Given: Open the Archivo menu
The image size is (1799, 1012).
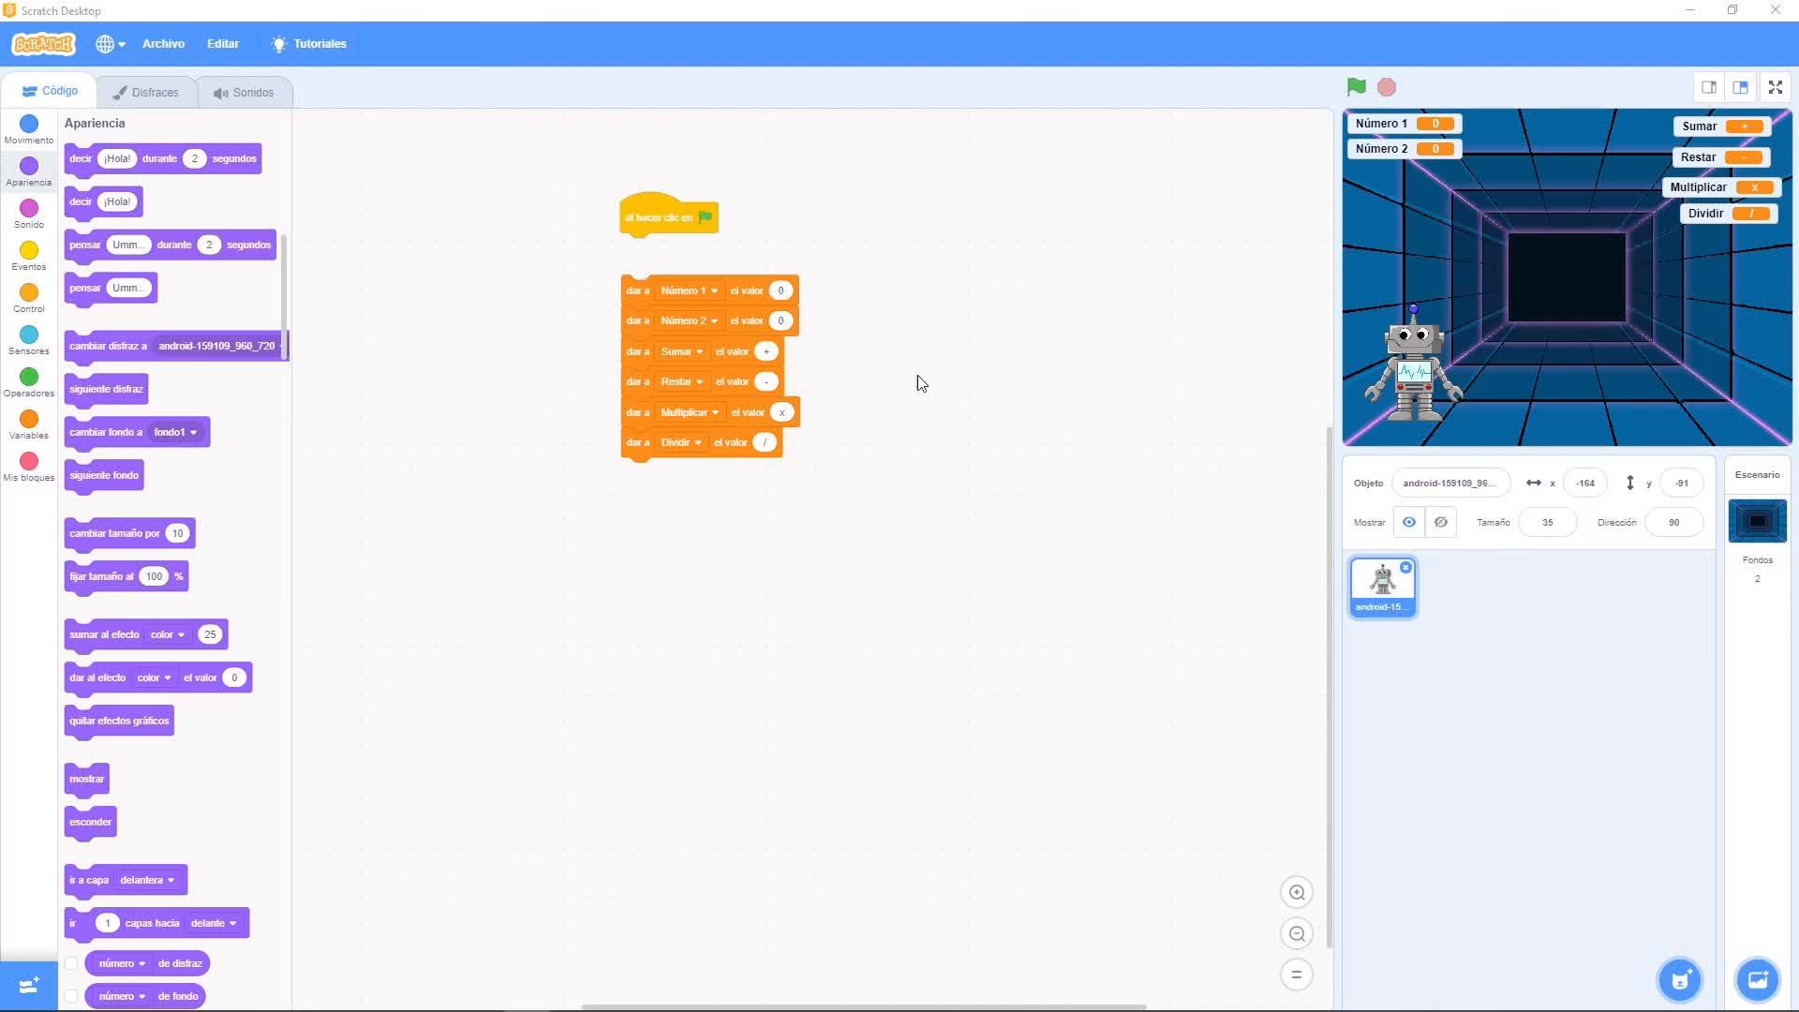Looking at the screenshot, I should [162, 43].
